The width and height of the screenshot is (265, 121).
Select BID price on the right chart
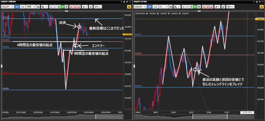tap(149, 7)
